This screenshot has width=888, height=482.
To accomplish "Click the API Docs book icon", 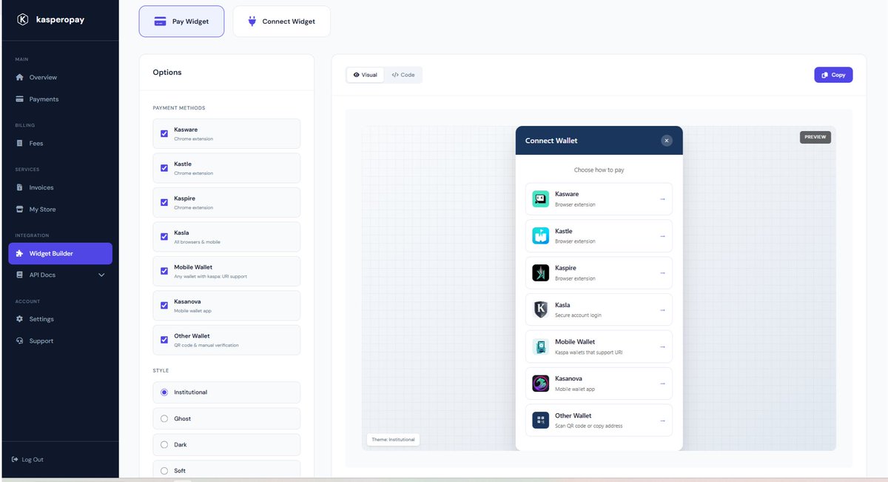I will (x=20, y=275).
